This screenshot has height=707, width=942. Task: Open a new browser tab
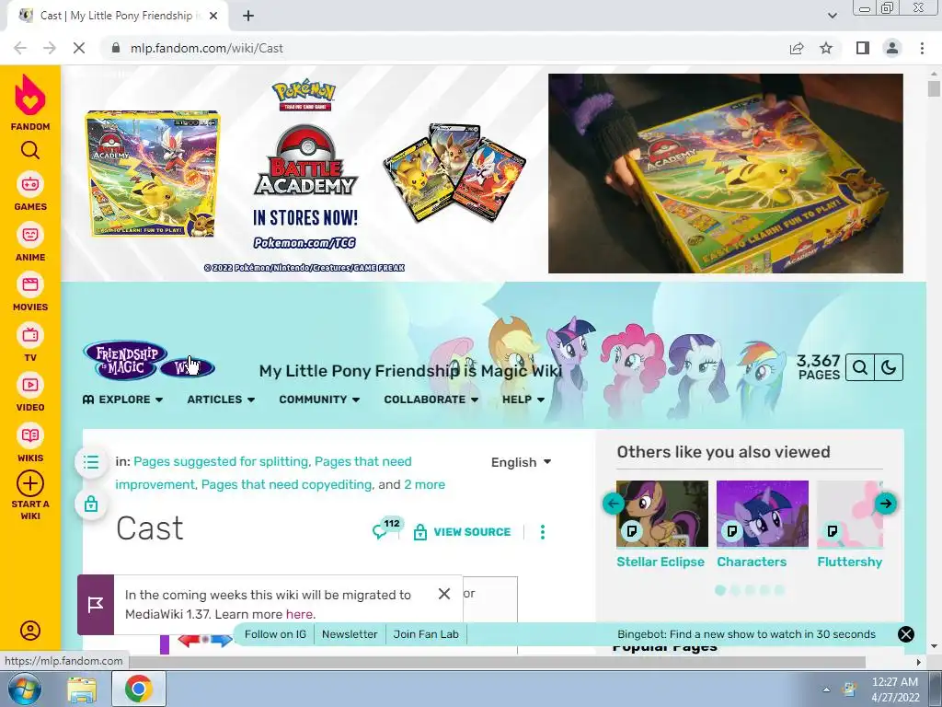pos(248,17)
